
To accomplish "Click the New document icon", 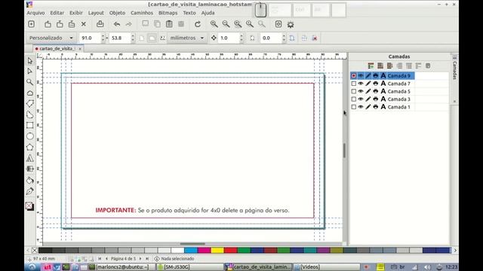I will pyautogui.click(x=31, y=24).
